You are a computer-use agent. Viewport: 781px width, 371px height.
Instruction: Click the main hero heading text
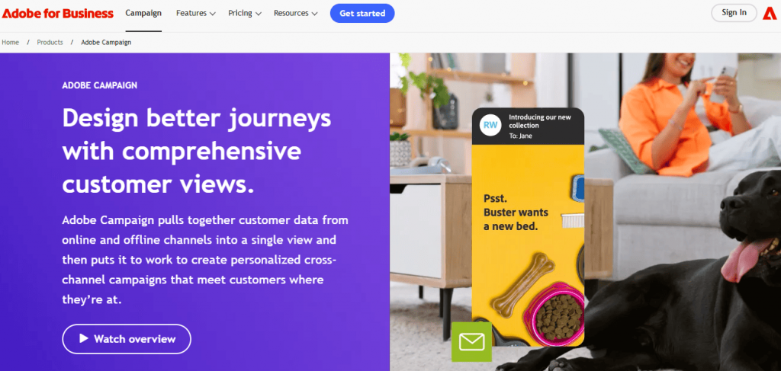197,151
